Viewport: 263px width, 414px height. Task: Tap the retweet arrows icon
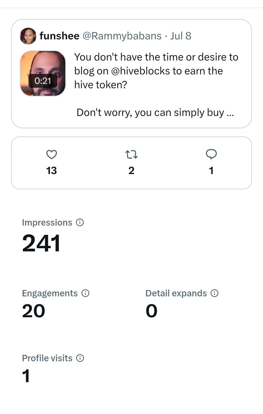pyautogui.click(x=131, y=155)
